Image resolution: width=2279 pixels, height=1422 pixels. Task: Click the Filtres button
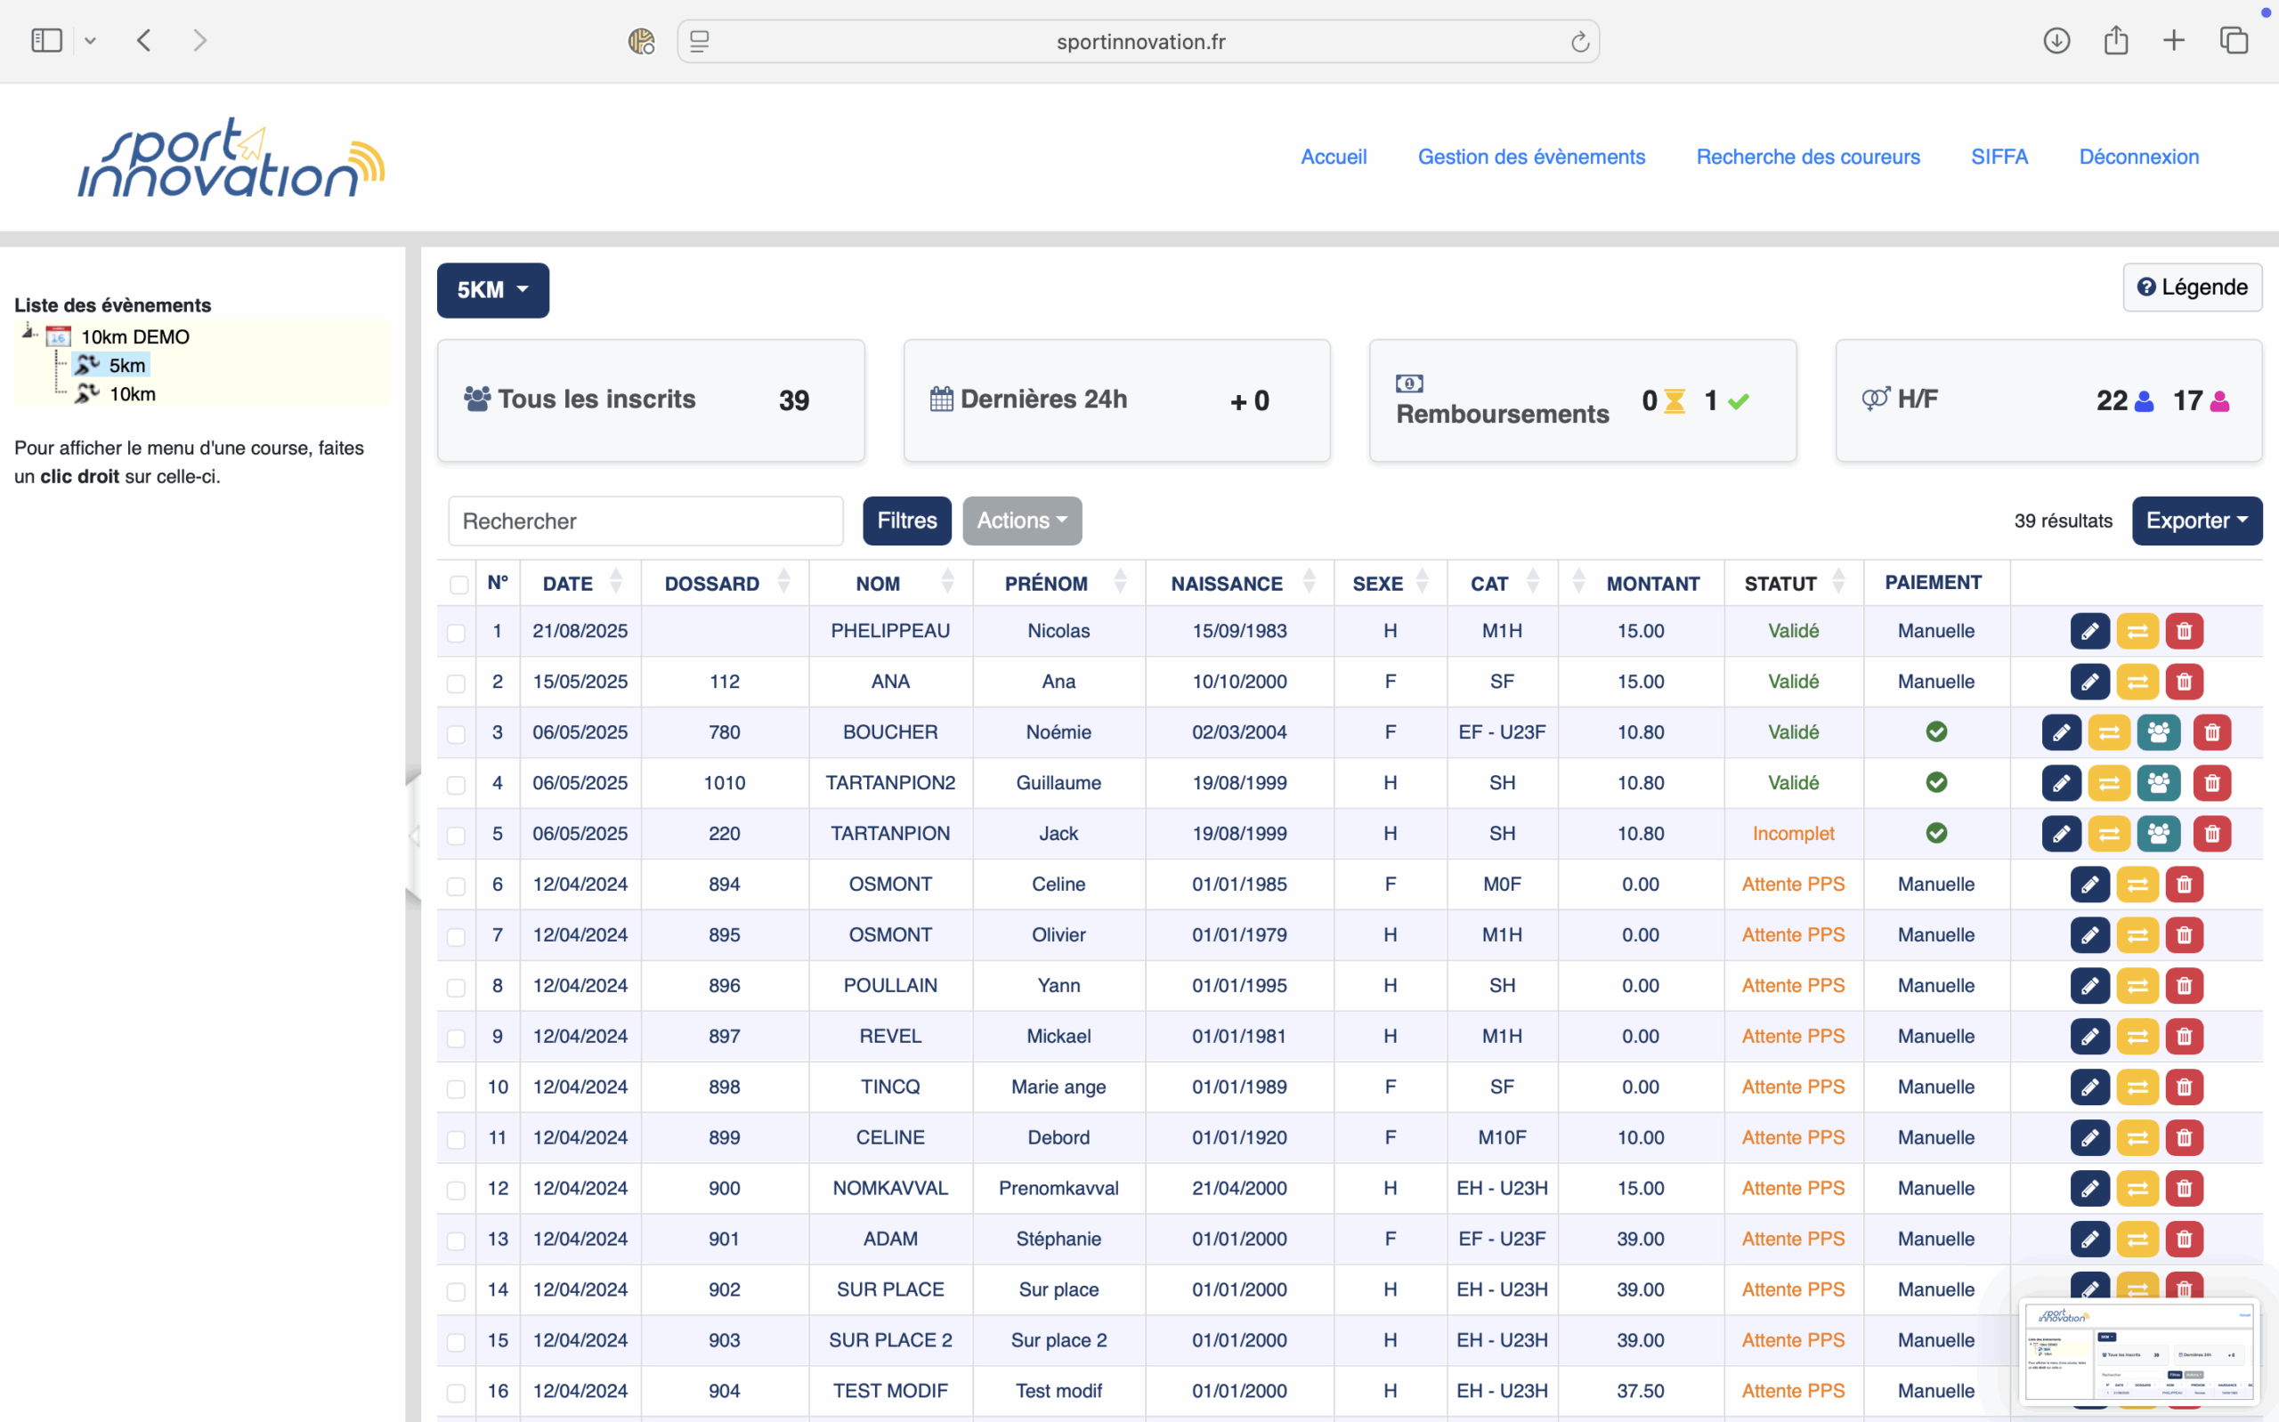905,521
